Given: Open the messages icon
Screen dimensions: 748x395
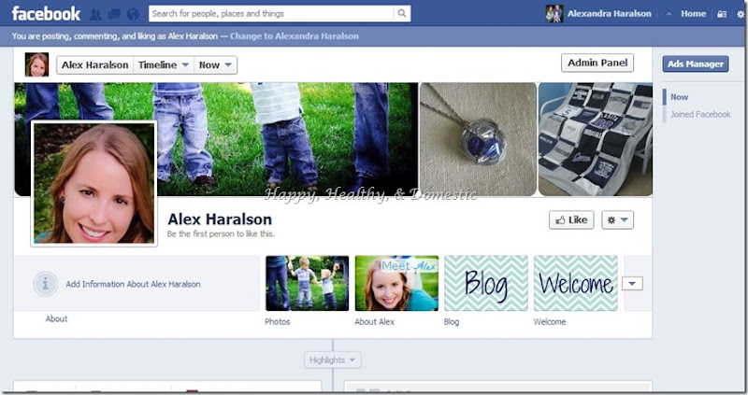Looking at the screenshot, I should [114, 14].
